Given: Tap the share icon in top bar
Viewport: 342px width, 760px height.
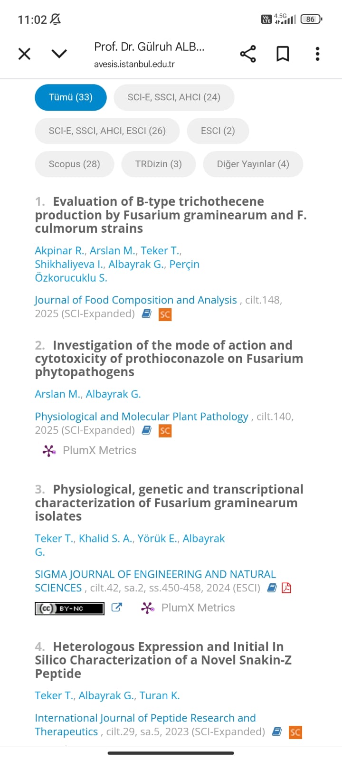Looking at the screenshot, I should tap(248, 54).
